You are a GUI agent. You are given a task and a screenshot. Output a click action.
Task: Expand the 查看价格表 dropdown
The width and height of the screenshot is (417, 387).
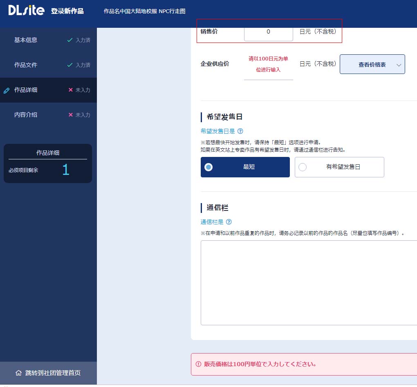click(372, 64)
